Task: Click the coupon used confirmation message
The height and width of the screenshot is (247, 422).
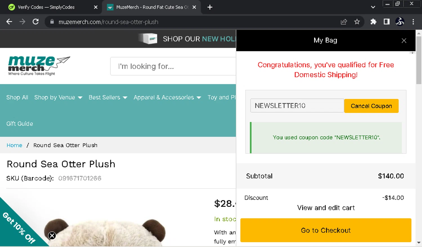Action: coord(326,137)
